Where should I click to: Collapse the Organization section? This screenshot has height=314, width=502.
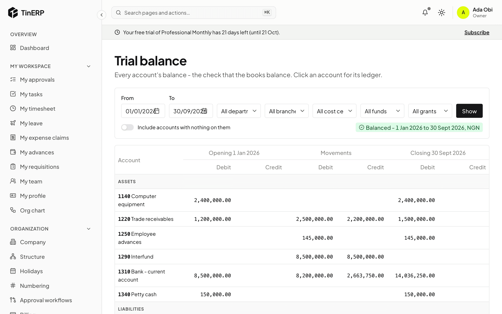[x=89, y=229]
